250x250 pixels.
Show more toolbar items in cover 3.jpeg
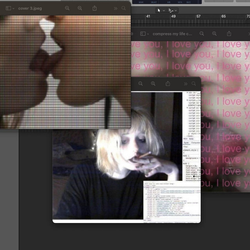[116, 8]
